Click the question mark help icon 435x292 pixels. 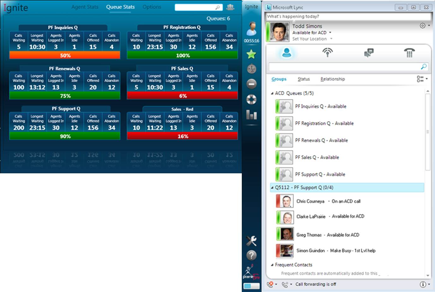pyautogui.click(x=251, y=255)
